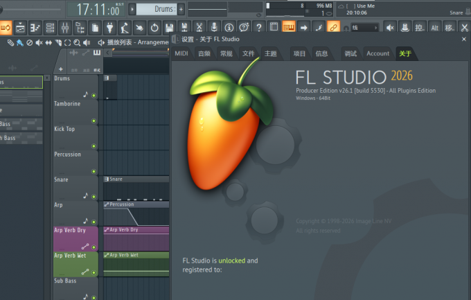Close the settings window with the X
The image size is (471, 300).
point(464,39)
